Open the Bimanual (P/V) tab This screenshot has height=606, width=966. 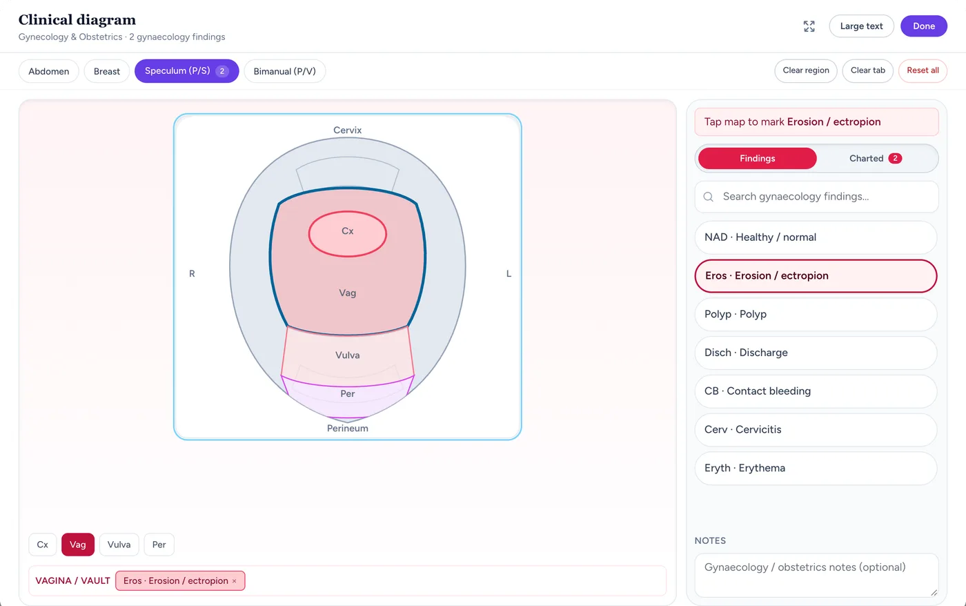pos(284,71)
